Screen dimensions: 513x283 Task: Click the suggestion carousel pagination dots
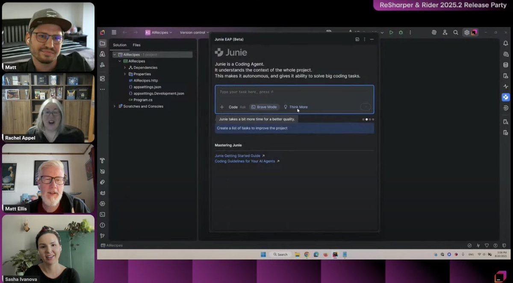pos(368,120)
